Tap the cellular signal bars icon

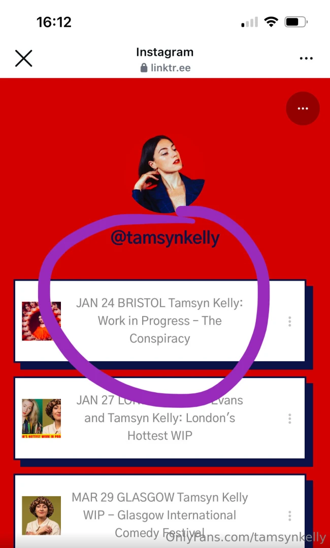[250, 22]
